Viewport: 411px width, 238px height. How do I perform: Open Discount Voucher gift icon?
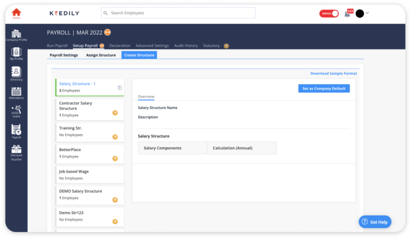16,153
